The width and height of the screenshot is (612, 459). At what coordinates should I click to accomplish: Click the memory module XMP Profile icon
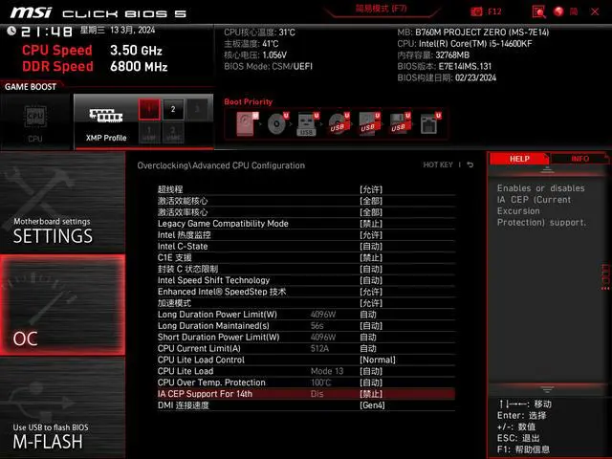point(106,116)
